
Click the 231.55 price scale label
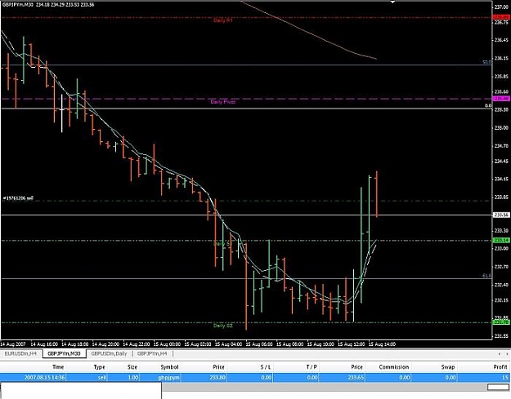[x=501, y=335]
